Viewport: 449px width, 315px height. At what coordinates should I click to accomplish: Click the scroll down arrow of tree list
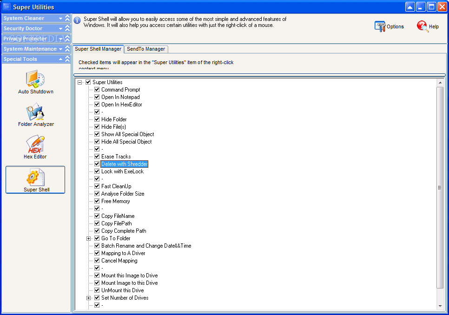[x=440, y=306]
